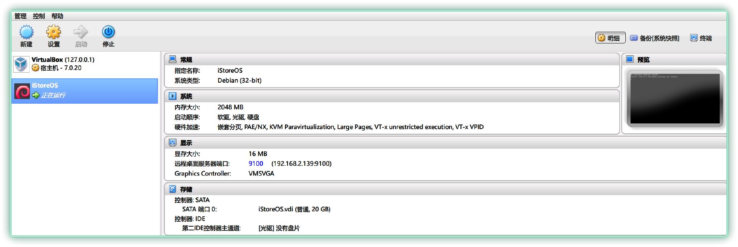
Task: Select the iStoreOS virtual machine
Action: 85,91
